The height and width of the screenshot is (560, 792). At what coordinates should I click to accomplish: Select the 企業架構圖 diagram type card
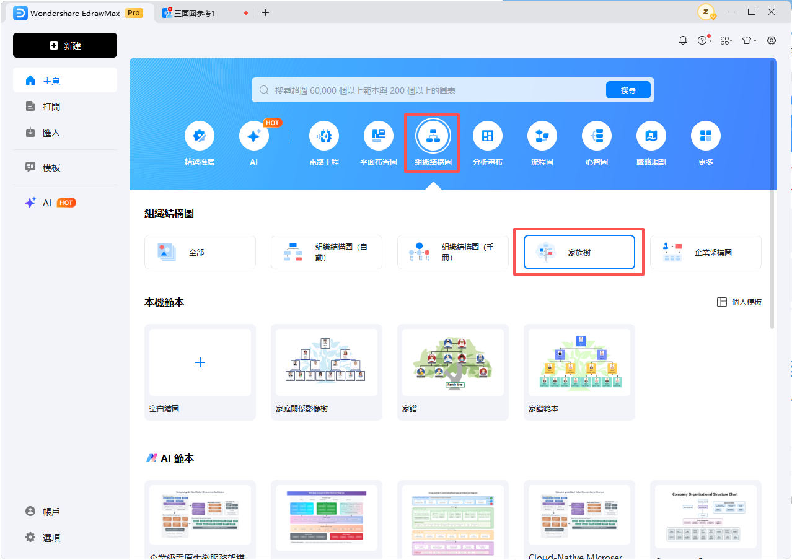(705, 252)
